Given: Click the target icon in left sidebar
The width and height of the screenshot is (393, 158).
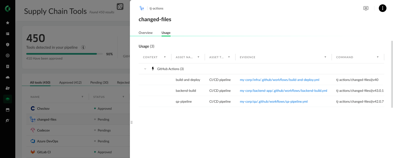Looking at the screenshot, I should coord(8,55).
